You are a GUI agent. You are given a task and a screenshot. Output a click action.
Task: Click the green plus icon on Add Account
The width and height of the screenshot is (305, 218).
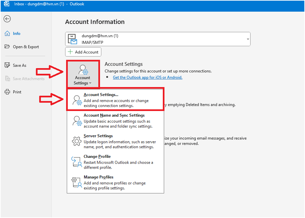click(x=70, y=52)
